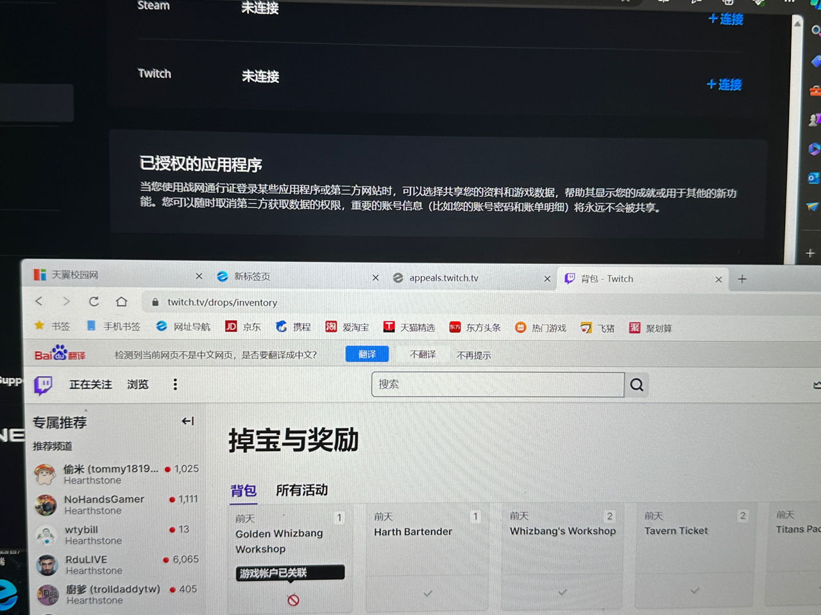Click the browser home icon
The image size is (821, 615).
tap(121, 301)
